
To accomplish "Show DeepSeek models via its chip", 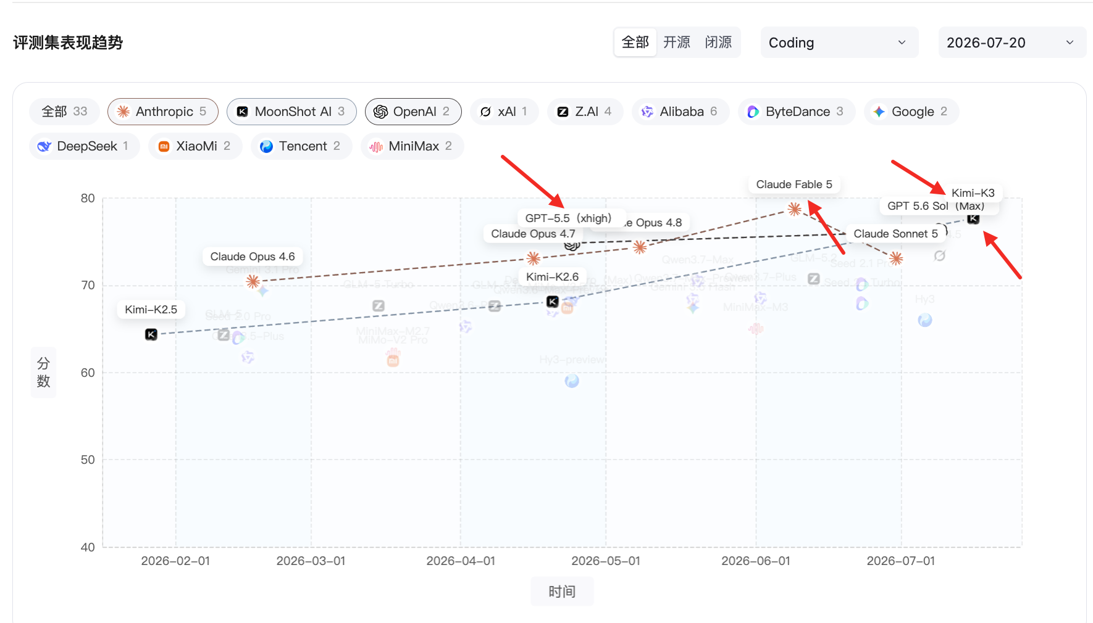I will coord(84,146).
